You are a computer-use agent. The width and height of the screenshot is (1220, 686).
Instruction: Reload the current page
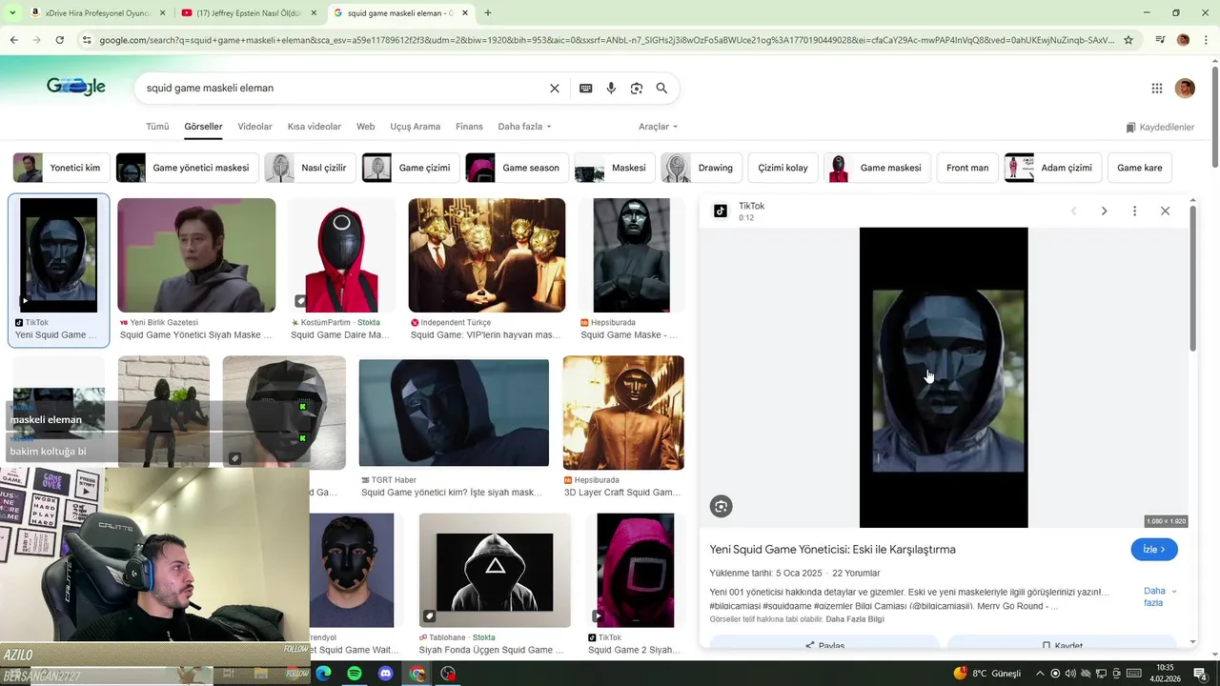59,40
